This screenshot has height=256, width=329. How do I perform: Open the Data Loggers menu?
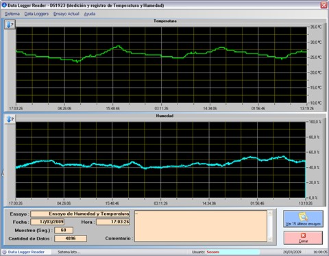click(x=36, y=14)
